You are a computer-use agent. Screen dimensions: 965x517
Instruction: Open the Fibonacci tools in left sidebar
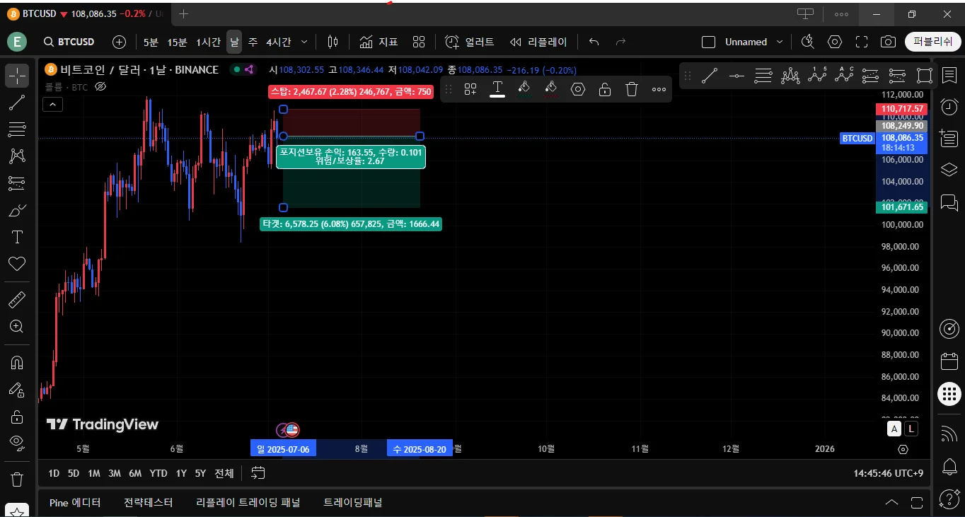click(x=17, y=129)
